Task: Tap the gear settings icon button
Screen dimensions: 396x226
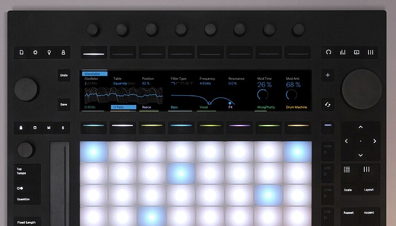Action: tap(36, 52)
